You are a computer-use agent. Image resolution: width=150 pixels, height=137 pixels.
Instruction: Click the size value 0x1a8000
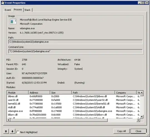point(56,107)
